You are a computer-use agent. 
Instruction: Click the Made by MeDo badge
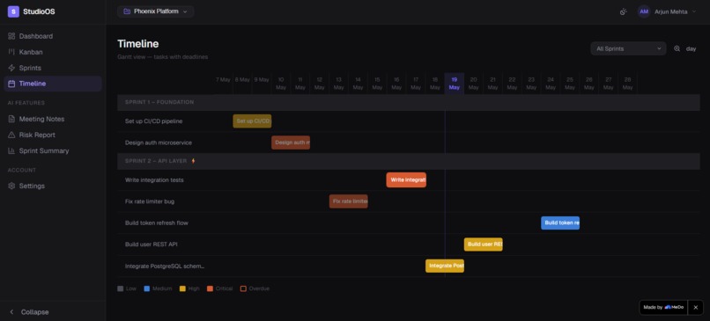tap(663, 308)
